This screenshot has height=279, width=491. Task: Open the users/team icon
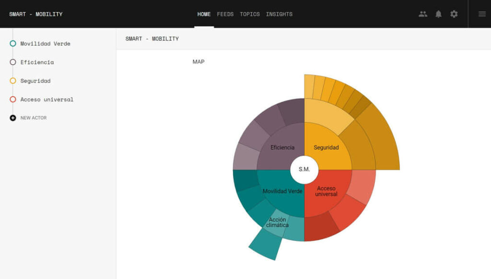tap(423, 14)
